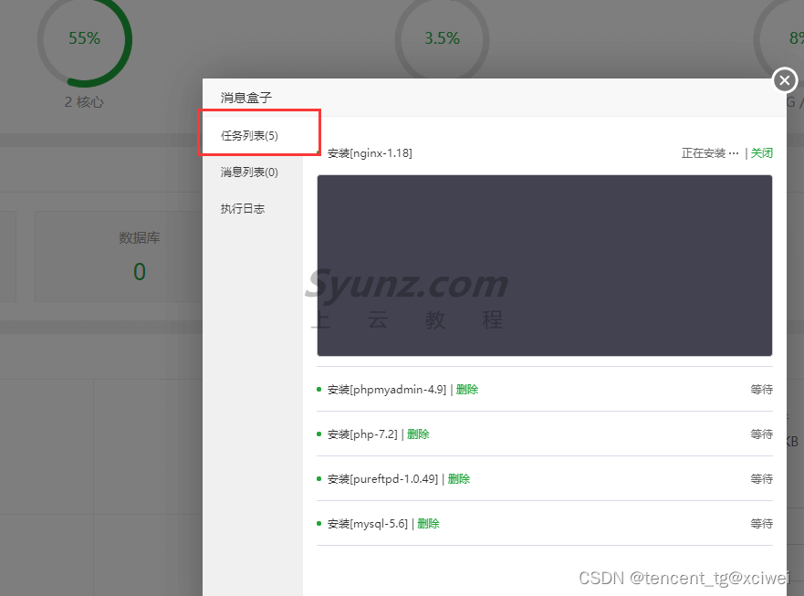Open the 数据库 count card
The height and width of the screenshot is (596, 804).
[x=119, y=256]
